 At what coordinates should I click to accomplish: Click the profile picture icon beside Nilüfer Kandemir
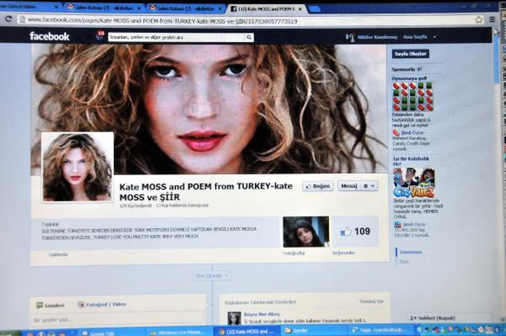pos(350,37)
